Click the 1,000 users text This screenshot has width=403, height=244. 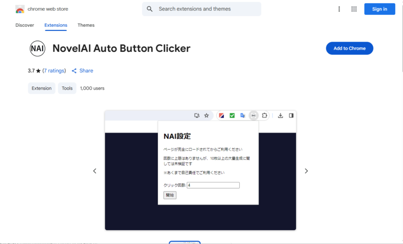click(x=92, y=88)
